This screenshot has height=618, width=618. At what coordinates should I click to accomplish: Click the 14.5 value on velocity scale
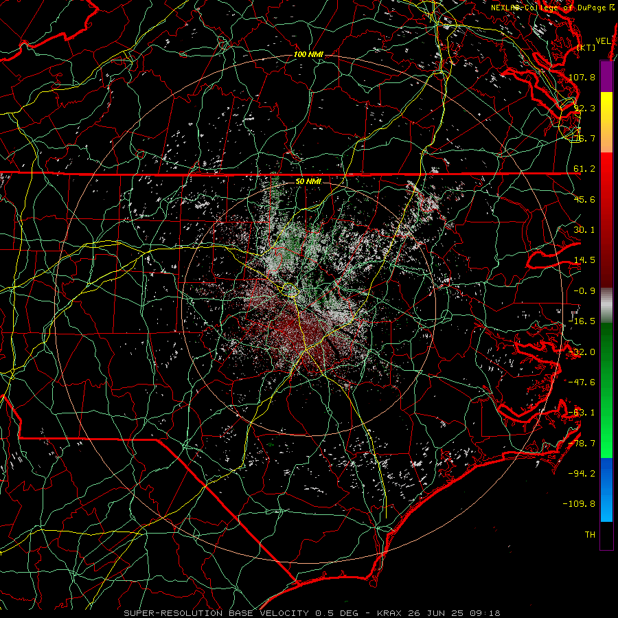[x=584, y=260]
